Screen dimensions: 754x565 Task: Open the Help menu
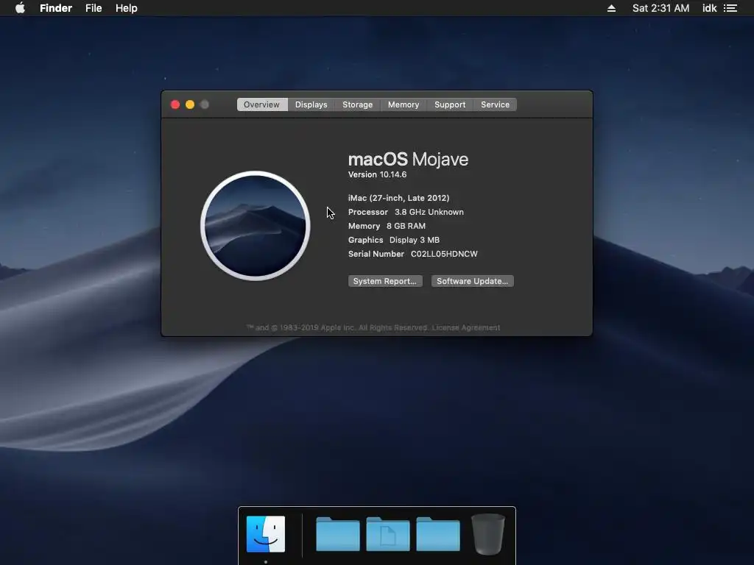pos(127,8)
